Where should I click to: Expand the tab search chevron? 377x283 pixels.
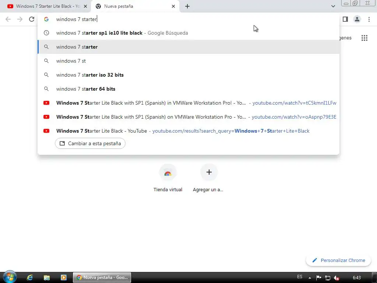tap(333, 6)
